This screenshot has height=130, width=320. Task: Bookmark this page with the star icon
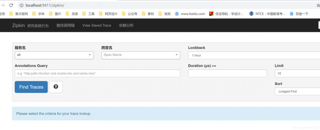pos(318,5)
